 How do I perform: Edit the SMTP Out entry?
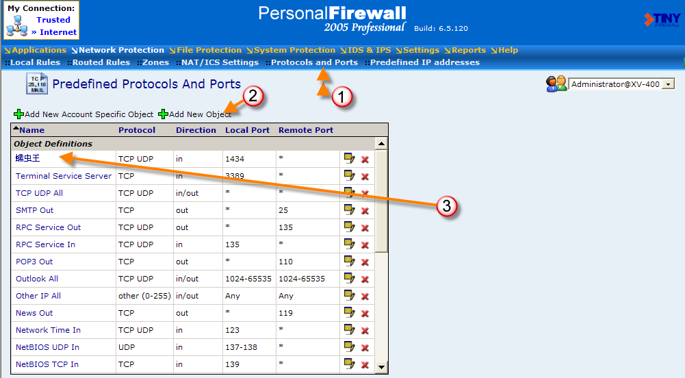(x=349, y=210)
